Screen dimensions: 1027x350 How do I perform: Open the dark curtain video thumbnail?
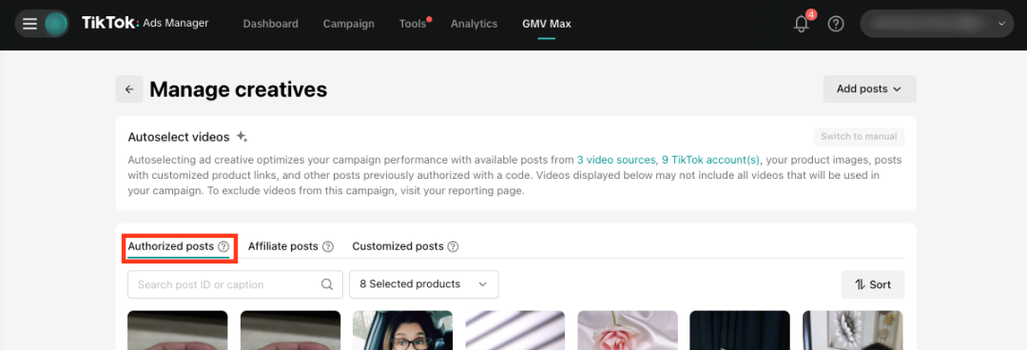[740, 330]
